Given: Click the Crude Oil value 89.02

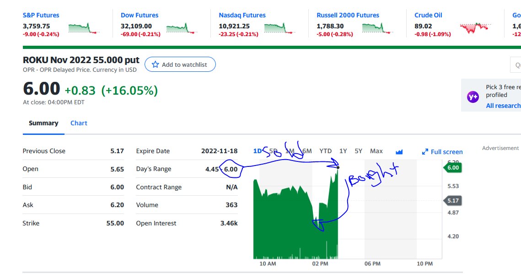Looking at the screenshot, I should coord(423,26).
